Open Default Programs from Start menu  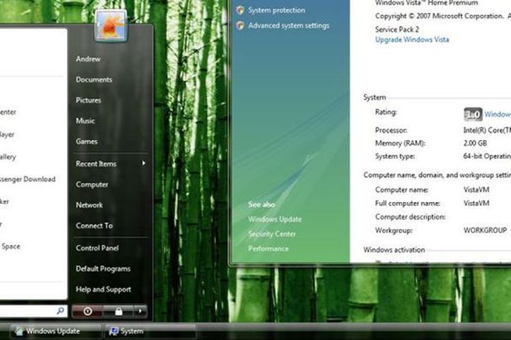(x=103, y=269)
